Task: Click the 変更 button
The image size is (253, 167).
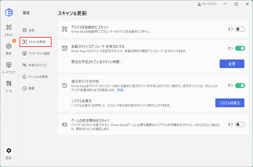Action: [x=232, y=64]
